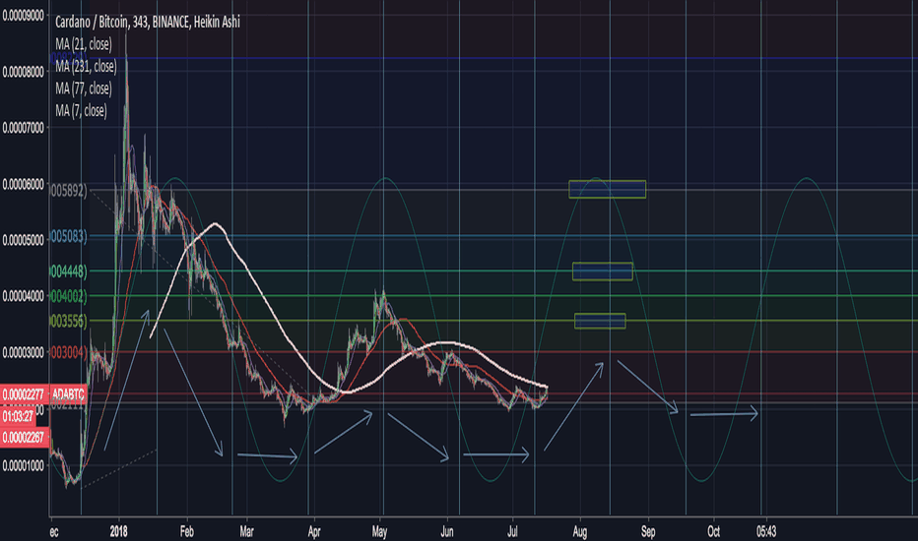The width and height of the screenshot is (918, 541).
Task: Click the 0.00003000 price axis label
Action: pyautogui.click(x=24, y=353)
